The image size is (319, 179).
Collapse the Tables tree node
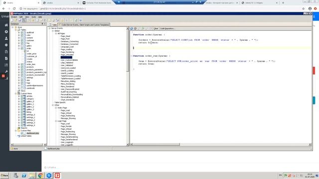pyautogui.click(x=16, y=30)
